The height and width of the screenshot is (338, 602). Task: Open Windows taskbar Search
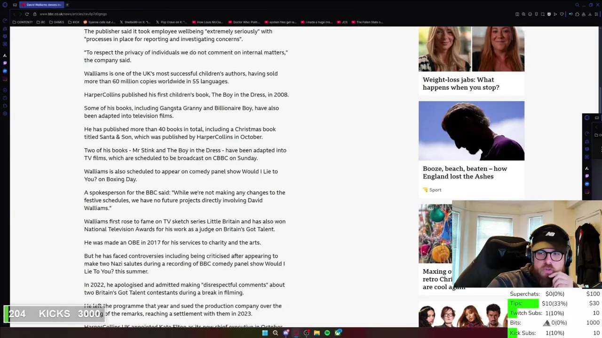click(x=276, y=333)
